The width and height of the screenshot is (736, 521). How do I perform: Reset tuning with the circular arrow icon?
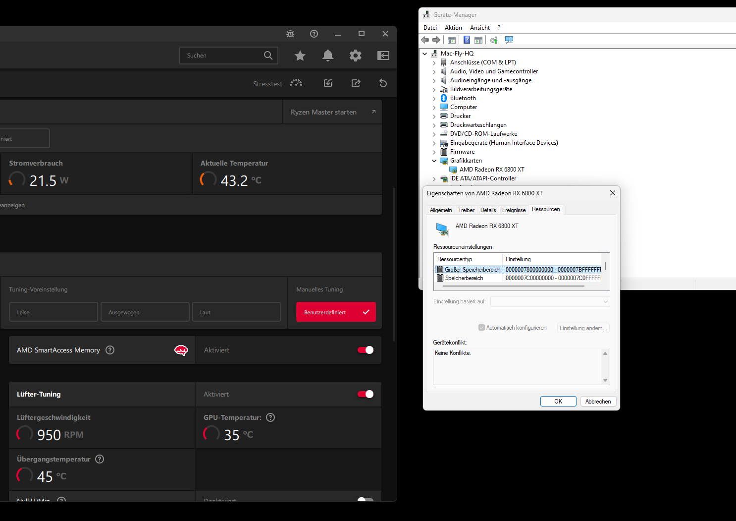click(x=383, y=83)
